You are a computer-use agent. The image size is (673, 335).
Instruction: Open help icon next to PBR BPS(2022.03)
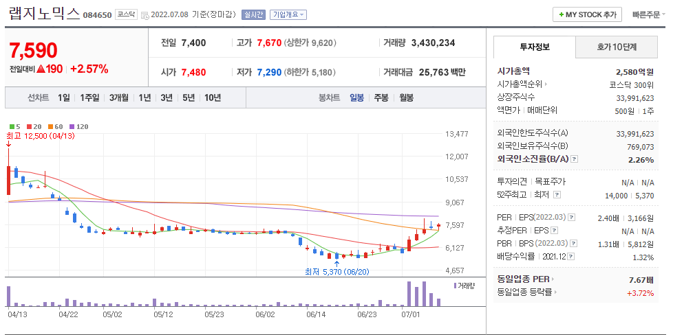pos(572,243)
